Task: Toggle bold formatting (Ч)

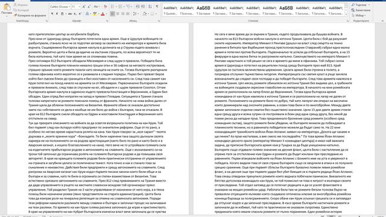Action: [52, 14]
